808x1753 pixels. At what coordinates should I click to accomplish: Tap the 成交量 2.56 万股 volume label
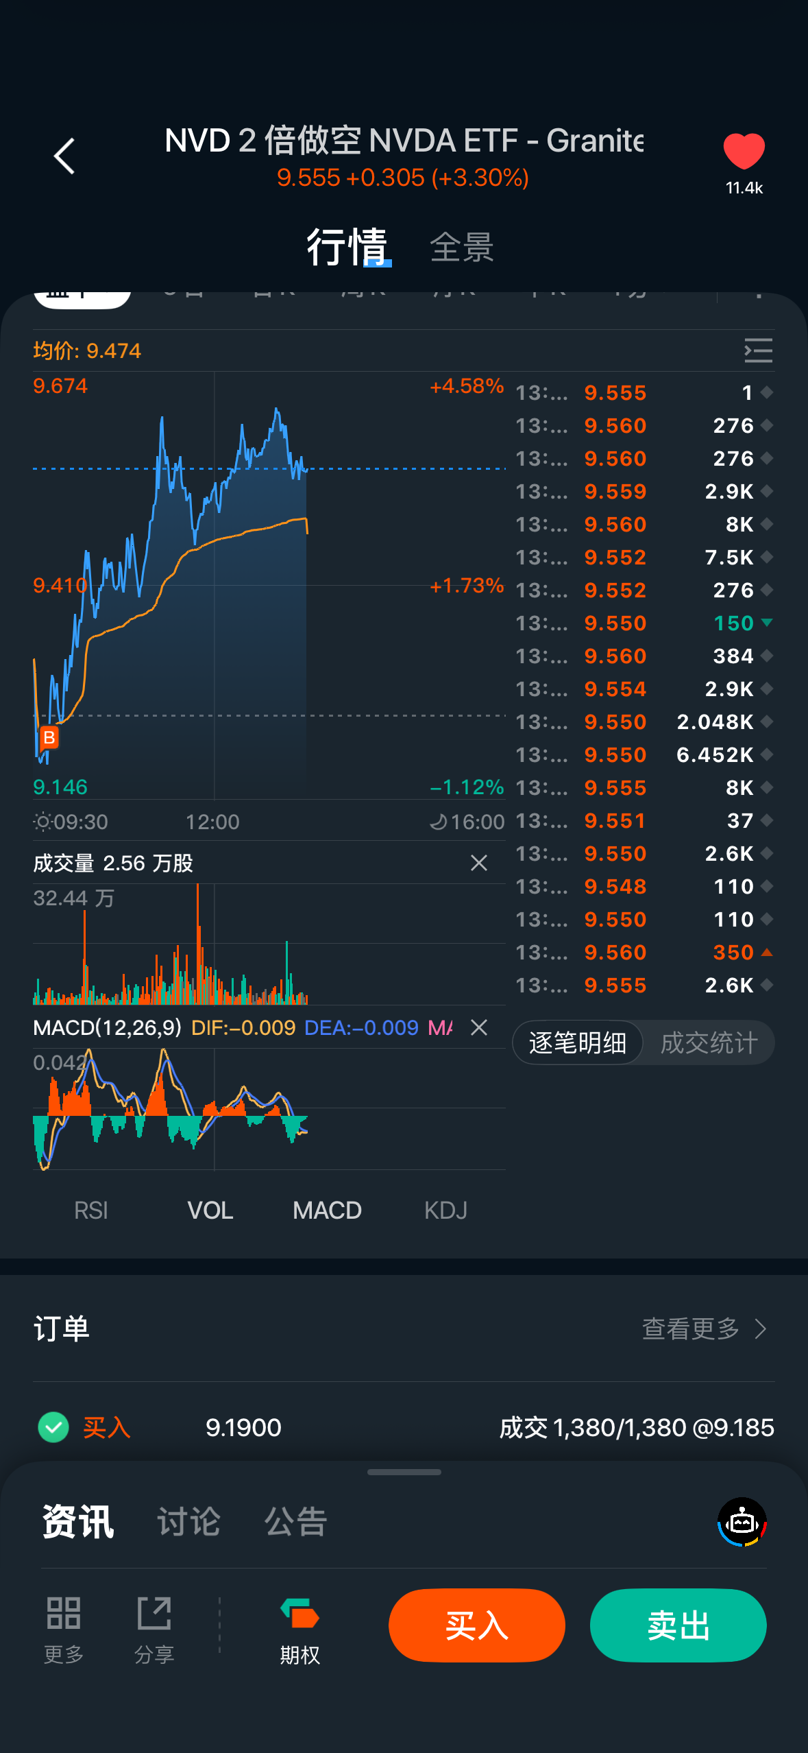point(113,863)
